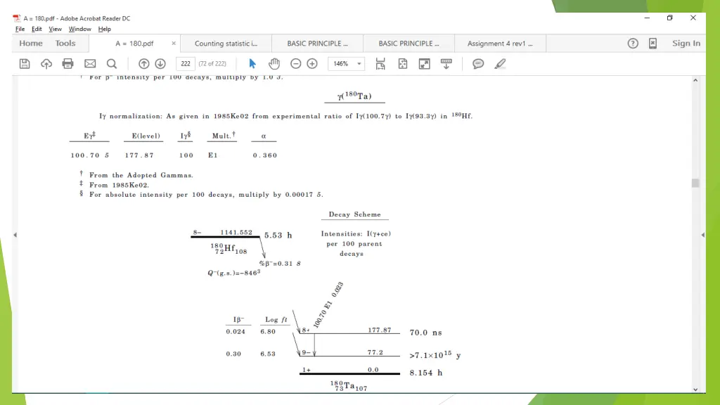This screenshot has height=405, width=720.
Task: Click the read mode keyboard-arrow icon
Action: coord(446,64)
